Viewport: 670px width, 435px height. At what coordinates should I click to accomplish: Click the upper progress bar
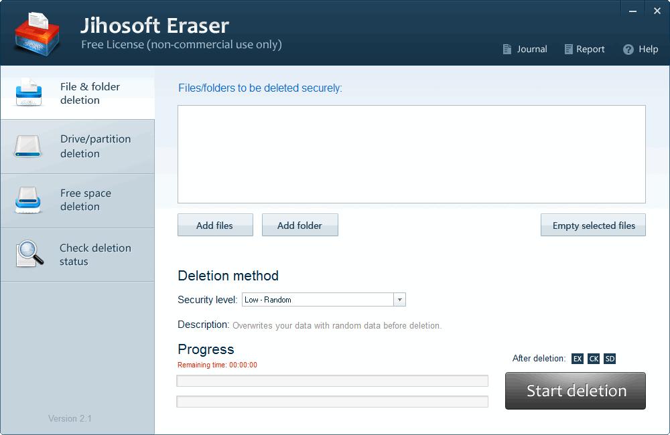coord(332,381)
